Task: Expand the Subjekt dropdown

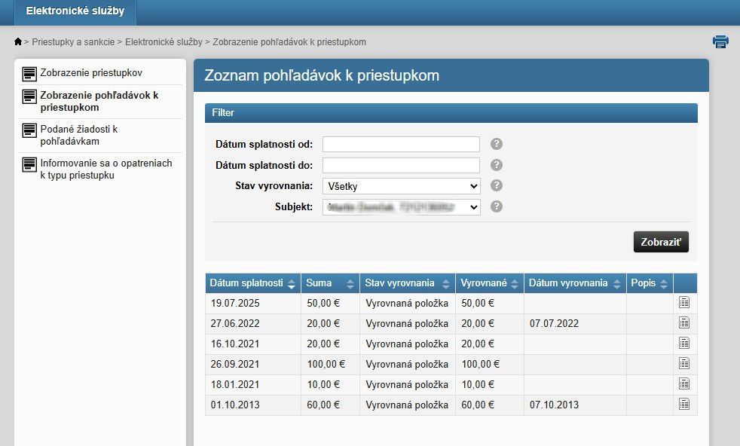Action: [x=401, y=206]
